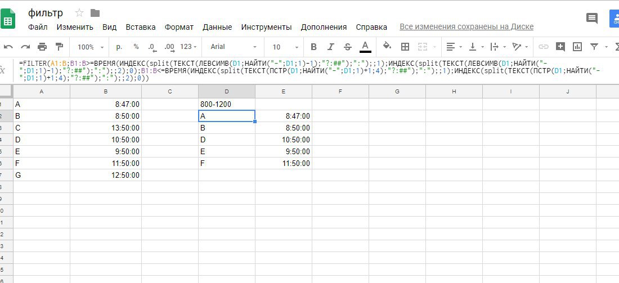Open the Данные menu

click(217, 27)
